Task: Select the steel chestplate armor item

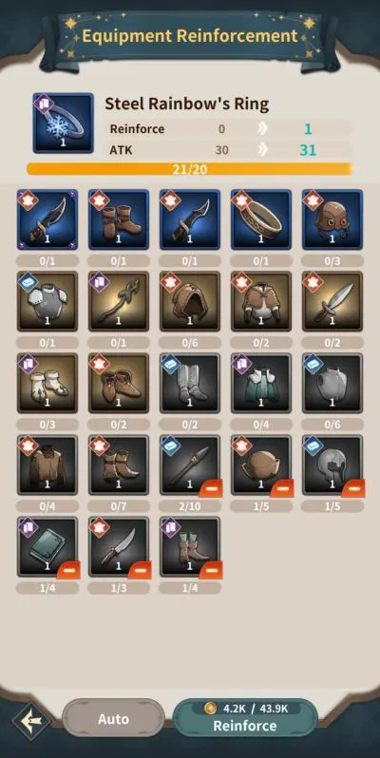Action: coord(47,301)
